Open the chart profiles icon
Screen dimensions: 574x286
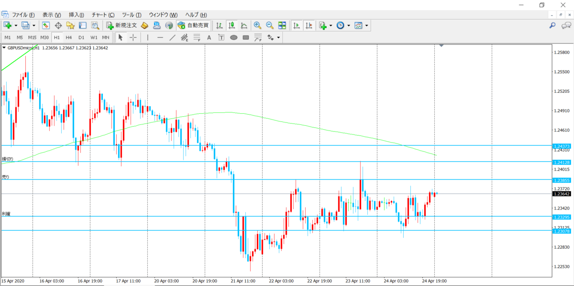[25, 25]
